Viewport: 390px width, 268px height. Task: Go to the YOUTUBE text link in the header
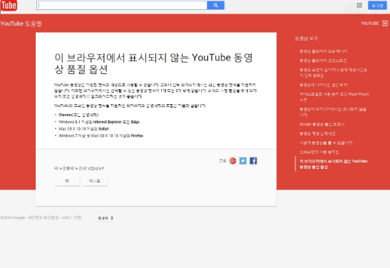click(370, 24)
